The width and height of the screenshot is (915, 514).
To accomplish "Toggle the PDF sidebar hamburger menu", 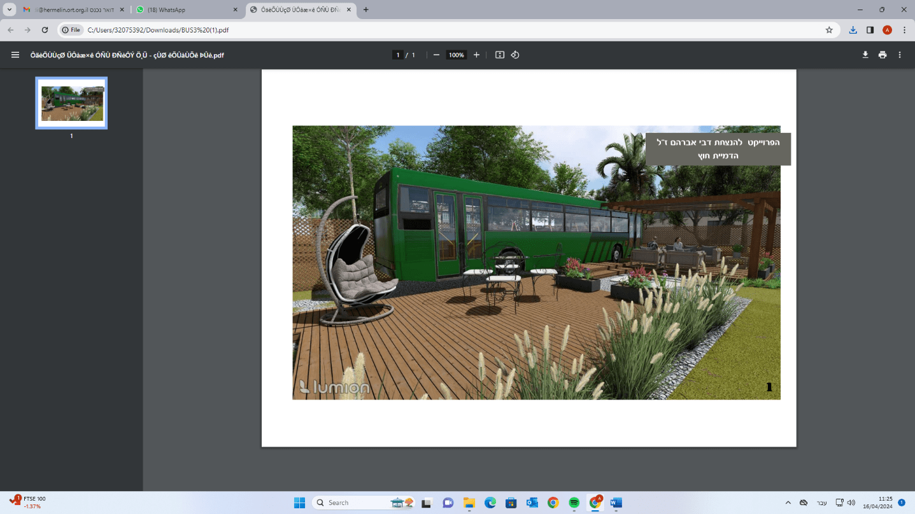I will (x=15, y=55).
